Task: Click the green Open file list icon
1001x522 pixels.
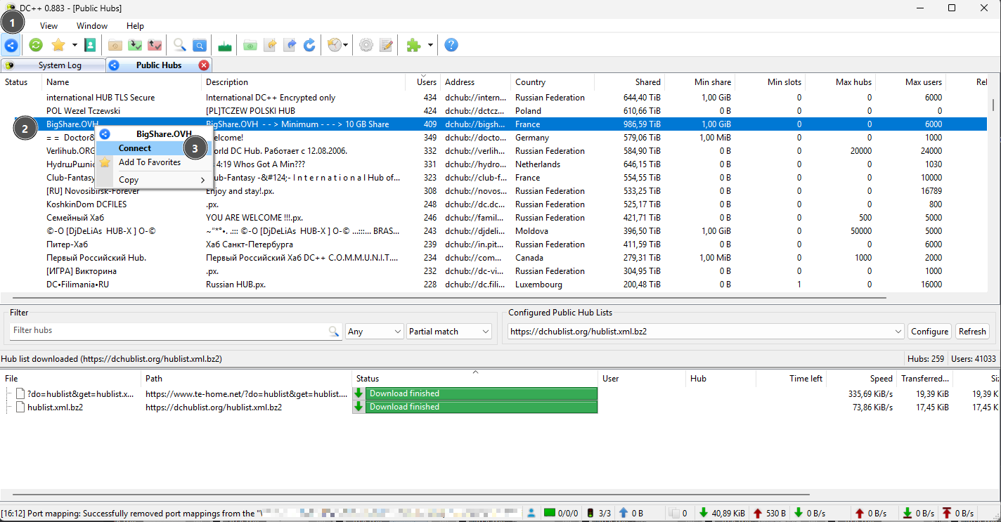Action: tap(250, 46)
